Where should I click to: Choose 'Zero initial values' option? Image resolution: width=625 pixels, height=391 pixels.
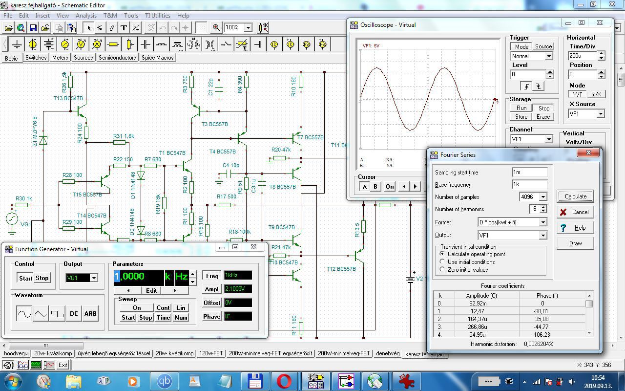point(443,270)
